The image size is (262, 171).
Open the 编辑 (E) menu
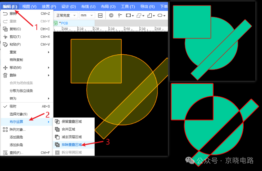click(x=10, y=7)
